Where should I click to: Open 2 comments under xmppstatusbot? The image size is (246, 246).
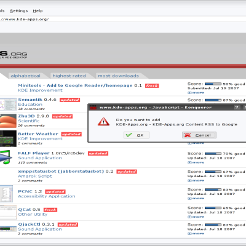[30, 181]
